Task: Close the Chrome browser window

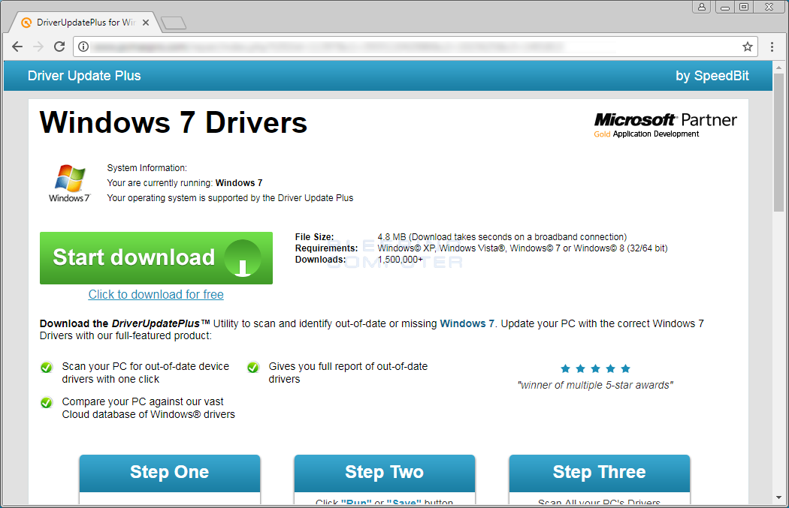Action: [x=769, y=7]
